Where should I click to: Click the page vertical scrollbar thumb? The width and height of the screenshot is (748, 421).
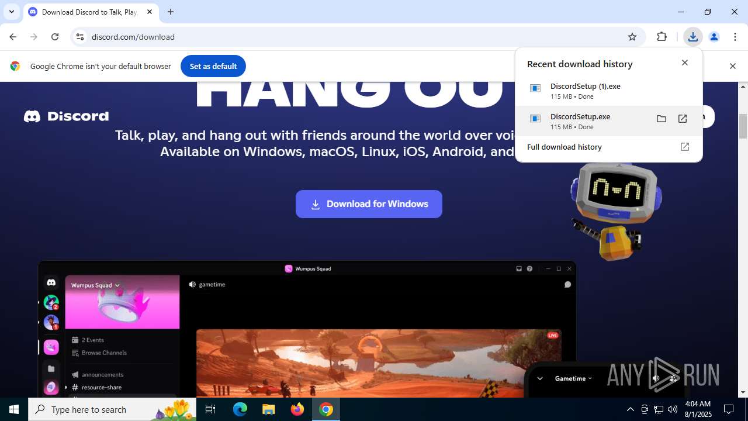coord(743,126)
